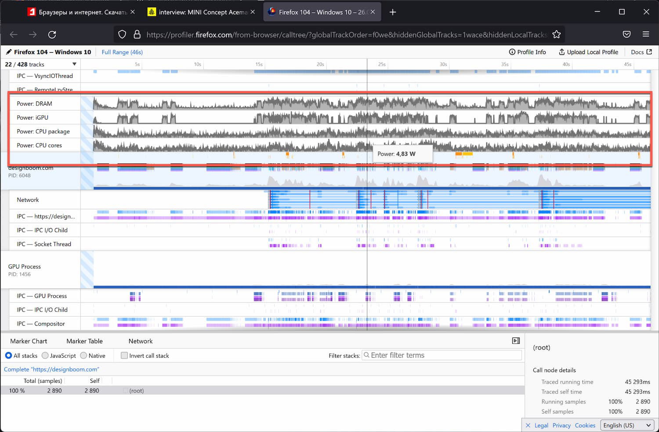Screen dimensions: 659x432
Task: Select the JavaScript radio button
Action: coord(45,356)
